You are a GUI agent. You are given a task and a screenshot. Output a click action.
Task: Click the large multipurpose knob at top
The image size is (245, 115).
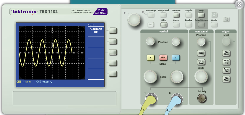pos(134,20)
